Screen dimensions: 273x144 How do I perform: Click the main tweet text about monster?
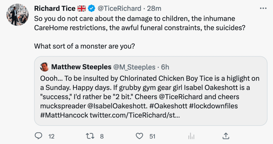pyautogui.click(x=85, y=47)
